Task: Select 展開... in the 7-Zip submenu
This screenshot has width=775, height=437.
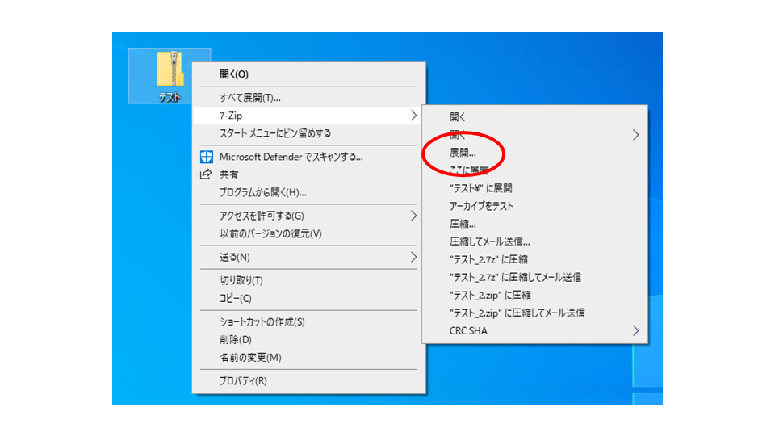Action: (463, 152)
